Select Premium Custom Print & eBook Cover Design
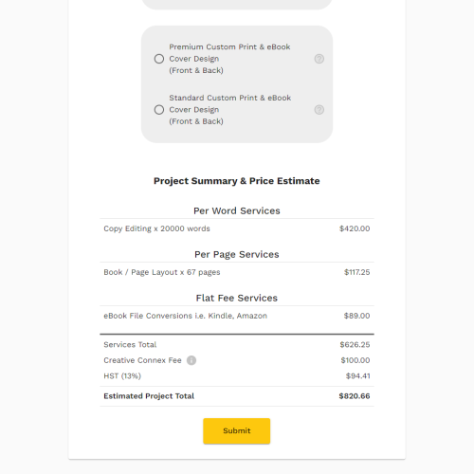The width and height of the screenshot is (474, 474). [159, 59]
